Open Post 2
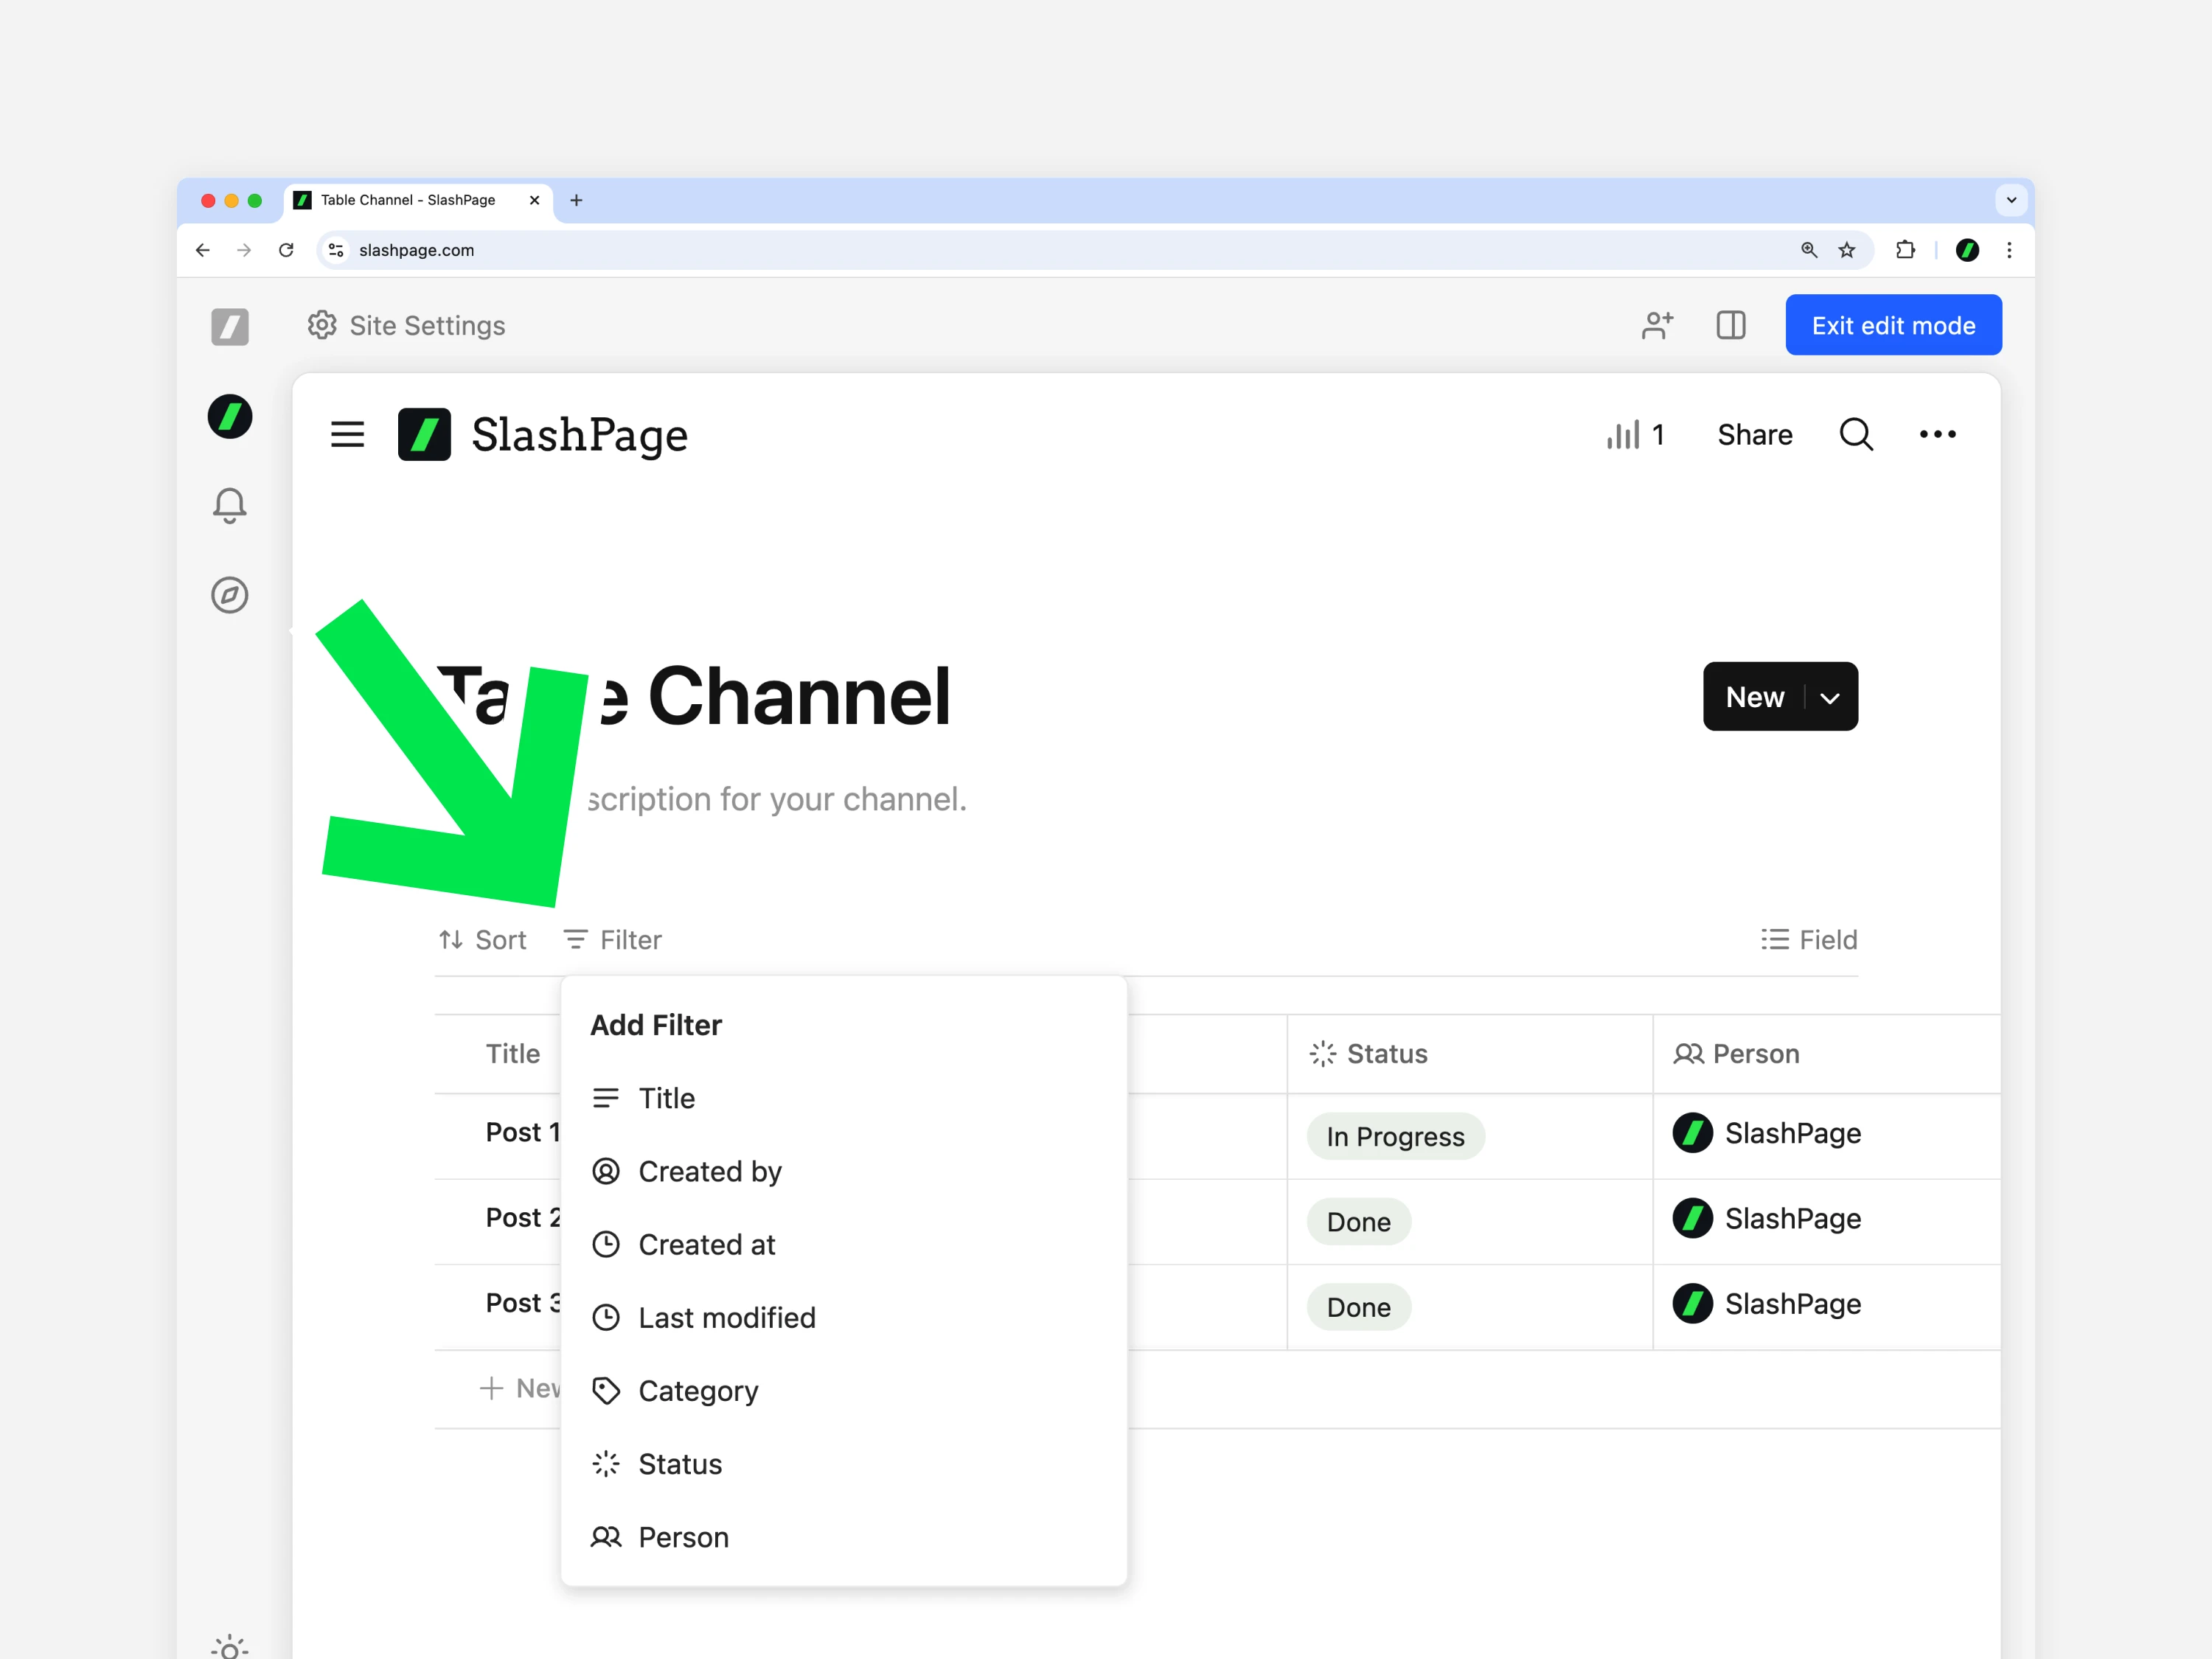The image size is (2212, 1659). click(522, 1217)
